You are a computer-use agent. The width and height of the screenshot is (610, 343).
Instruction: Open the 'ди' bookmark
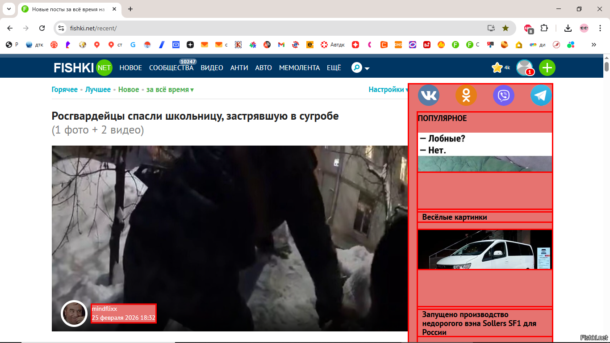click(538, 45)
